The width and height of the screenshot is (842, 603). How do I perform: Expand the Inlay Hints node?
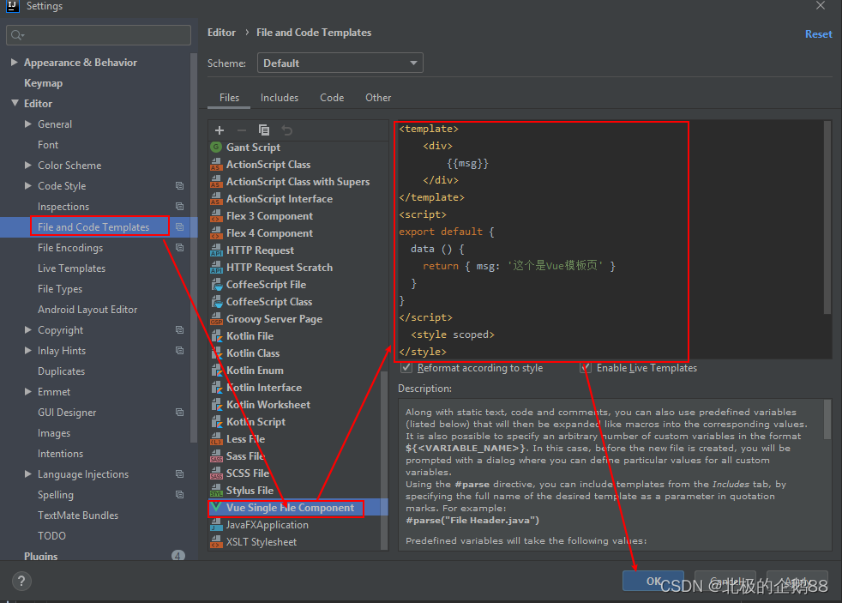[28, 351]
